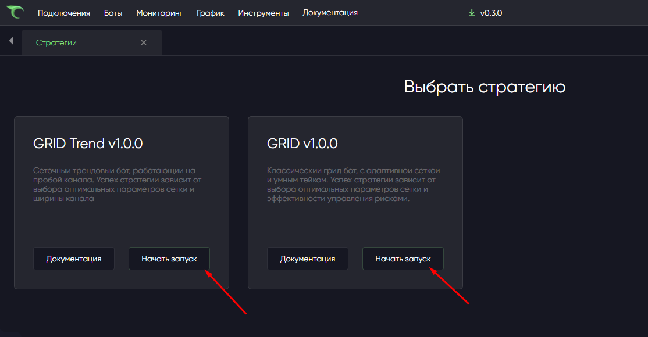
Task: Open Документация in the top navigation bar
Action: pyautogui.click(x=330, y=13)
